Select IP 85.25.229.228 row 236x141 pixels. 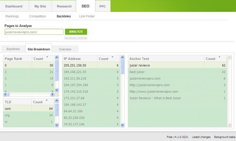coord(91,118)
